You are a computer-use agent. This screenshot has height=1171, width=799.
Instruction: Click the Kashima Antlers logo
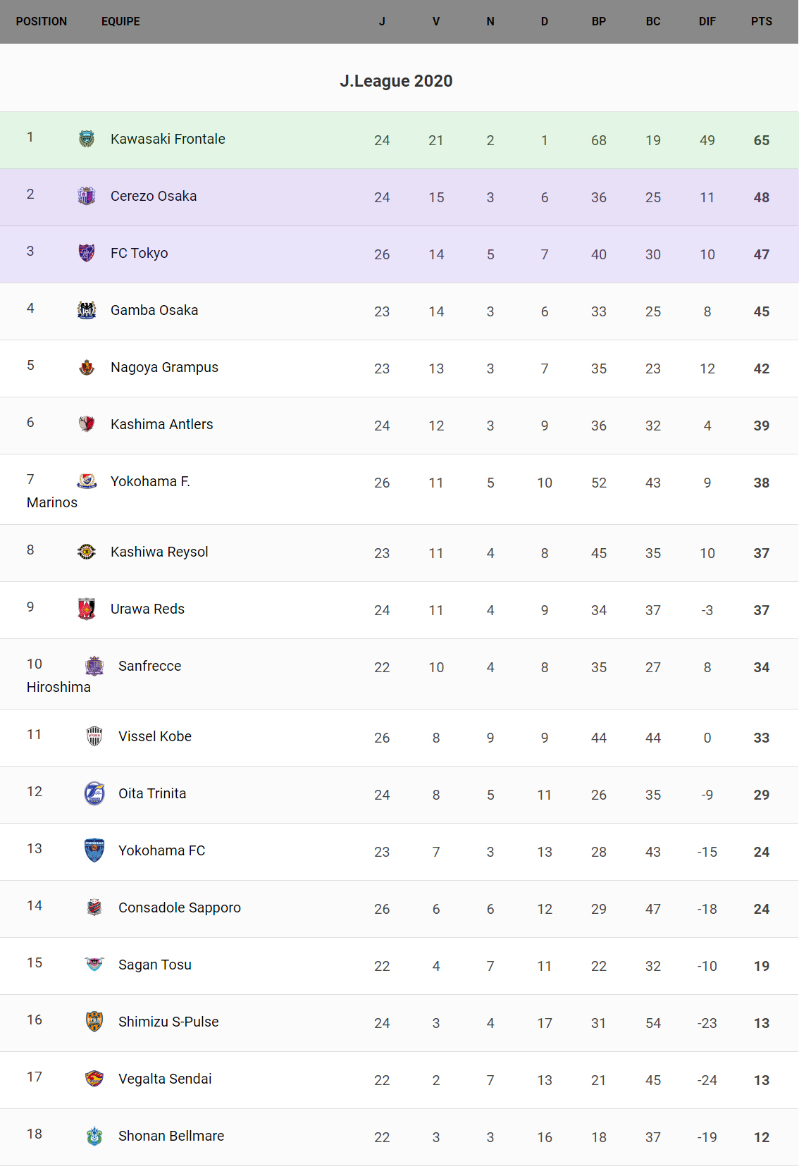[x=87, y=424]
